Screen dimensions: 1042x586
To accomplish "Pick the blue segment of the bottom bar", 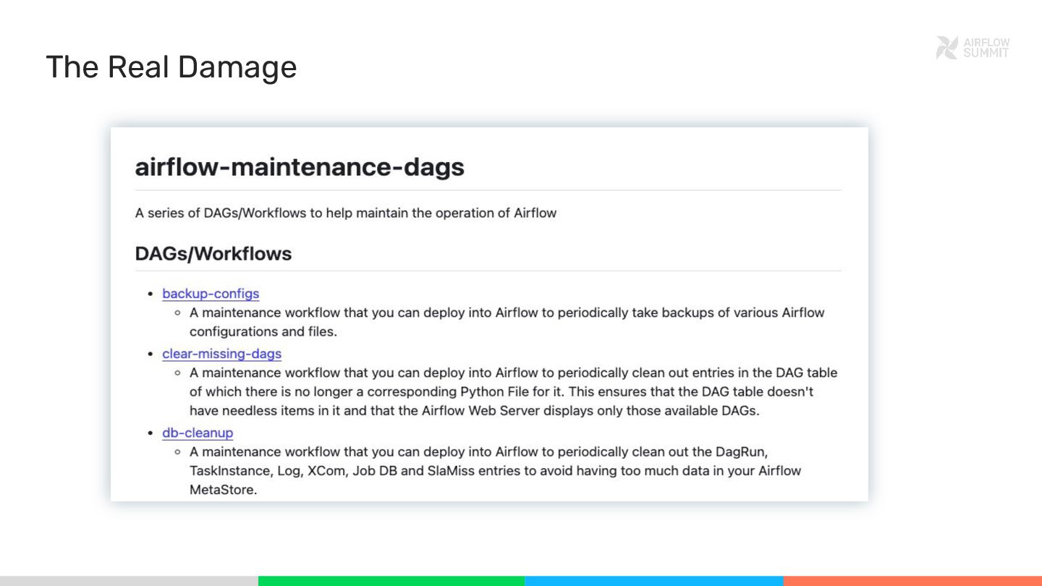I will 653,580.
